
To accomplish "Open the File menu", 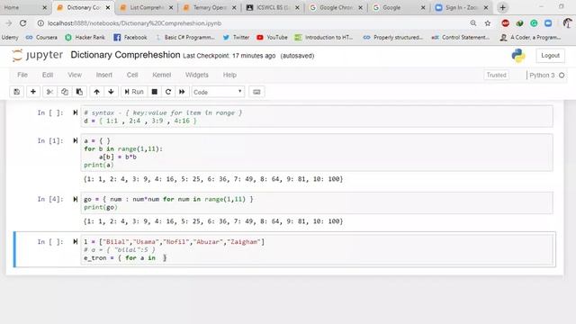I will click(22, 75).
